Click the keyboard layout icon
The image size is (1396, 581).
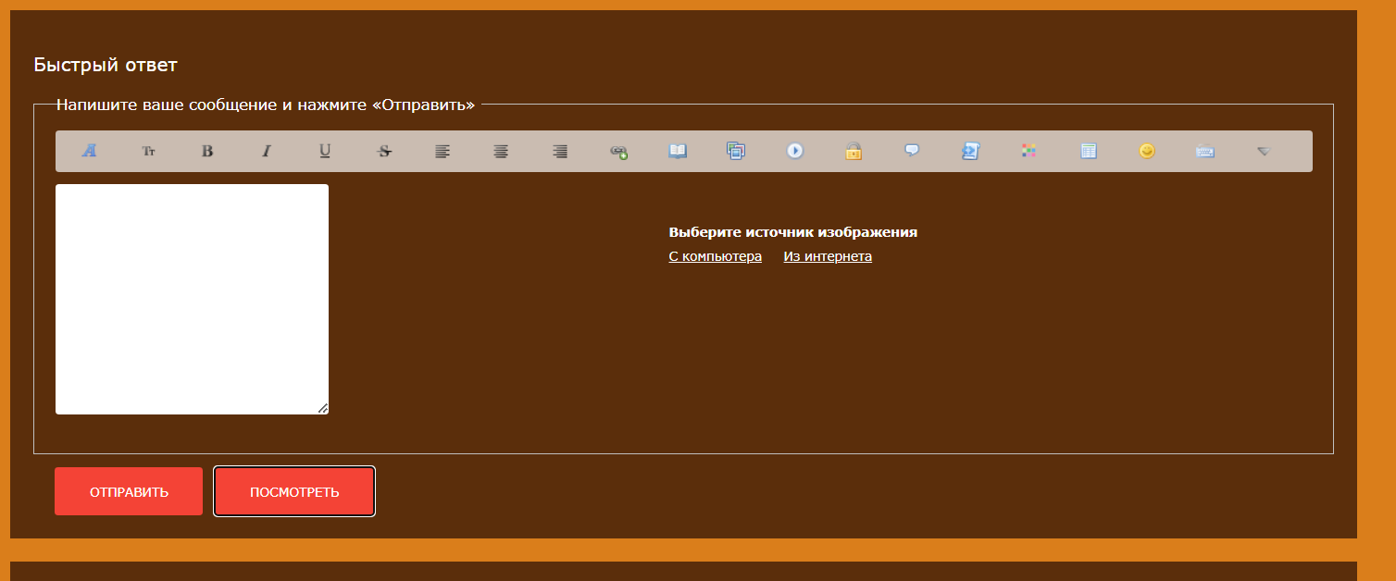1204,151
